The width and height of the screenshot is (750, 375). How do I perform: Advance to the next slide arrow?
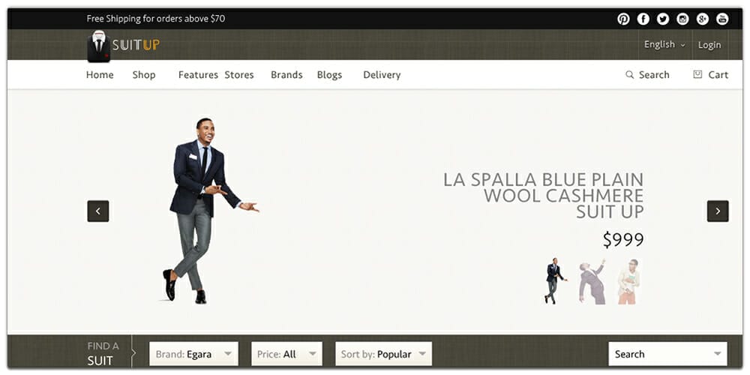(718, 211)
